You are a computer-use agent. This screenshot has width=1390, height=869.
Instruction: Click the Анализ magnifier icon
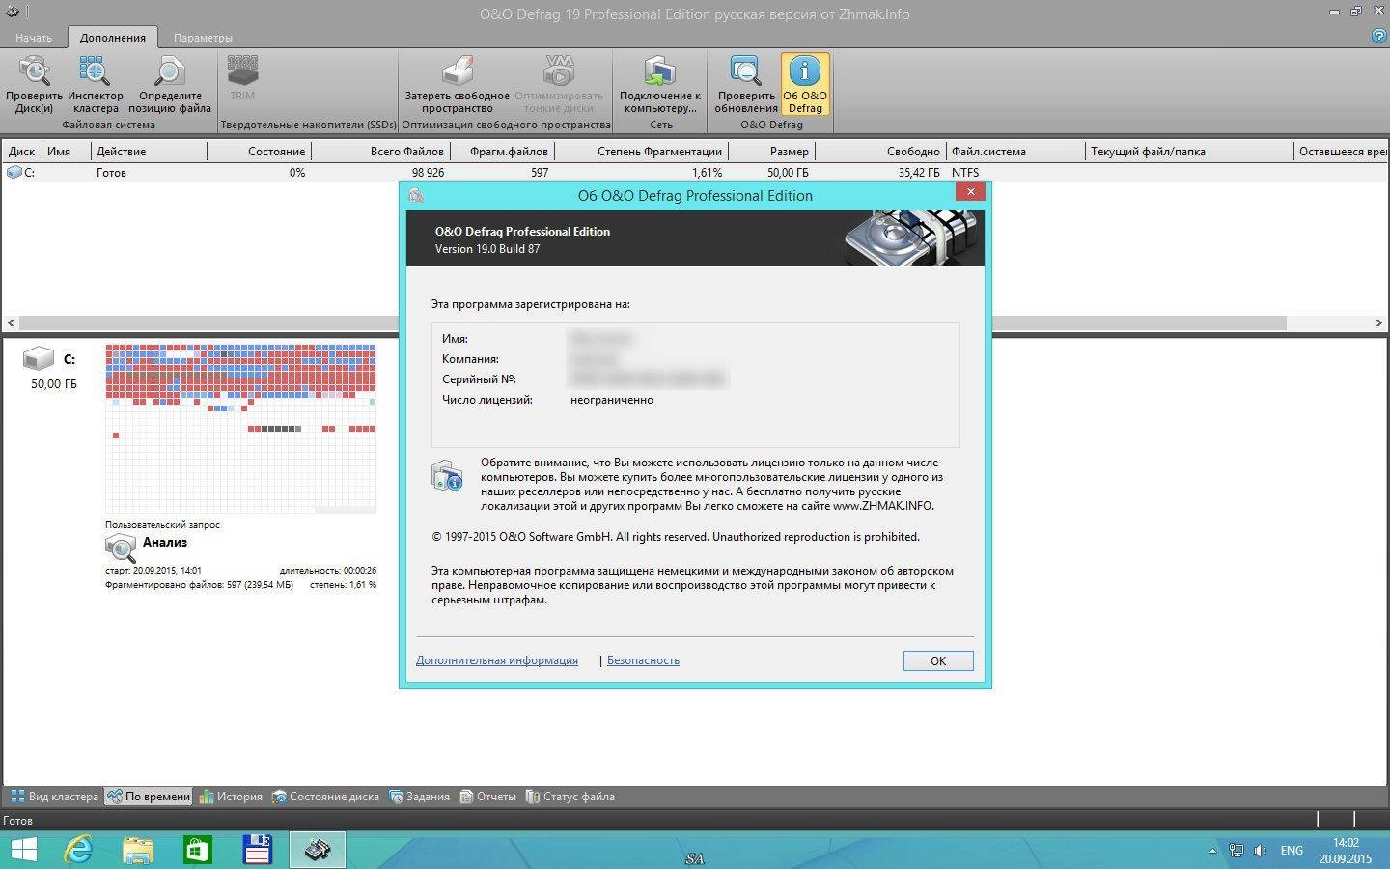tap(121, 547)
